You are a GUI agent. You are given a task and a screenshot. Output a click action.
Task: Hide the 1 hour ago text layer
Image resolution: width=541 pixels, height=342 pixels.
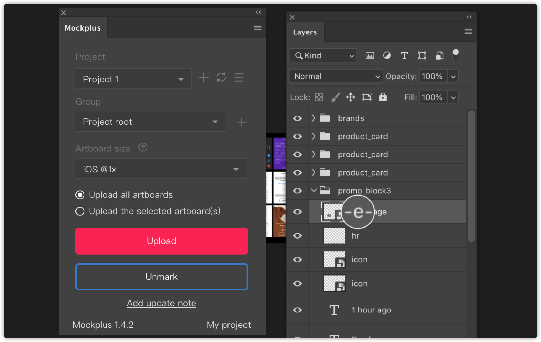point(298,310)
